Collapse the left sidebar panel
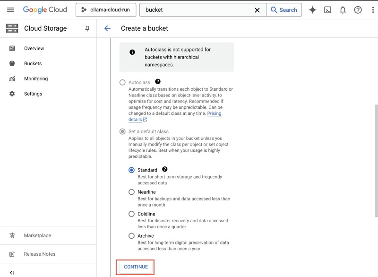This screenshot has height=277, width=378. click(12, 272)
